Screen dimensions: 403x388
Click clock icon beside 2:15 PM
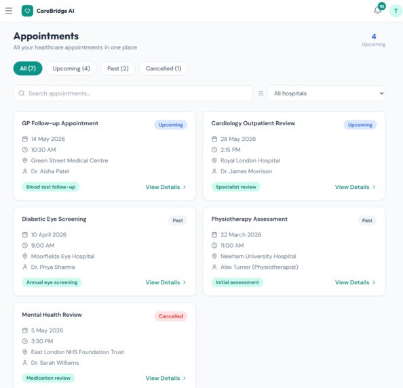[214, 150]
